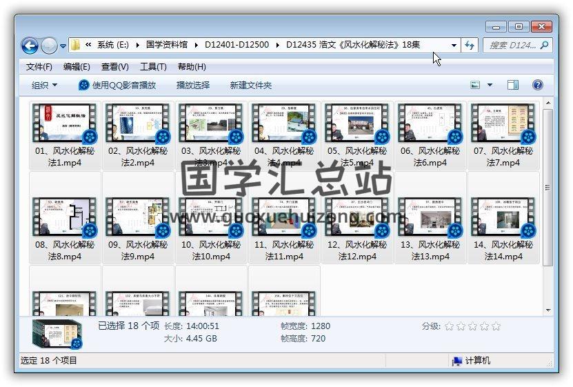Open the 文件(F) menu
The height and width of the screenshot is (387, 573).
tap(39, 66)
